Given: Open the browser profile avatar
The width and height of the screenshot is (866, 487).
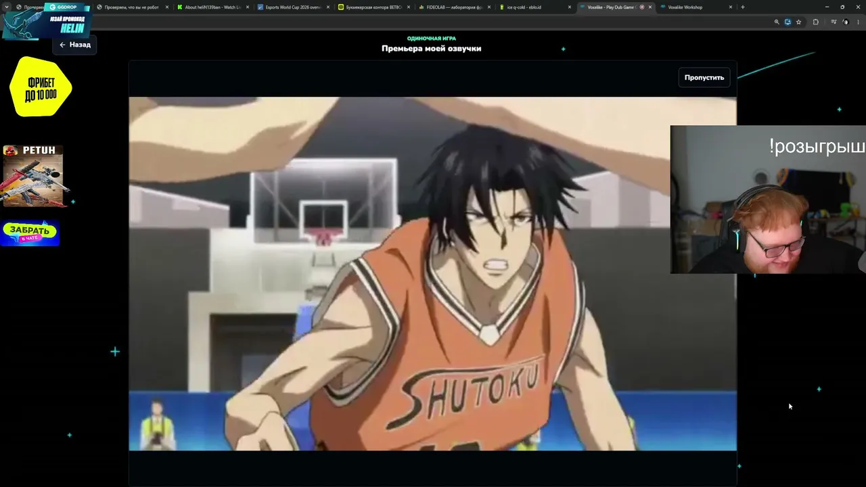Looking at the screenshot, I should click(845, 22).
